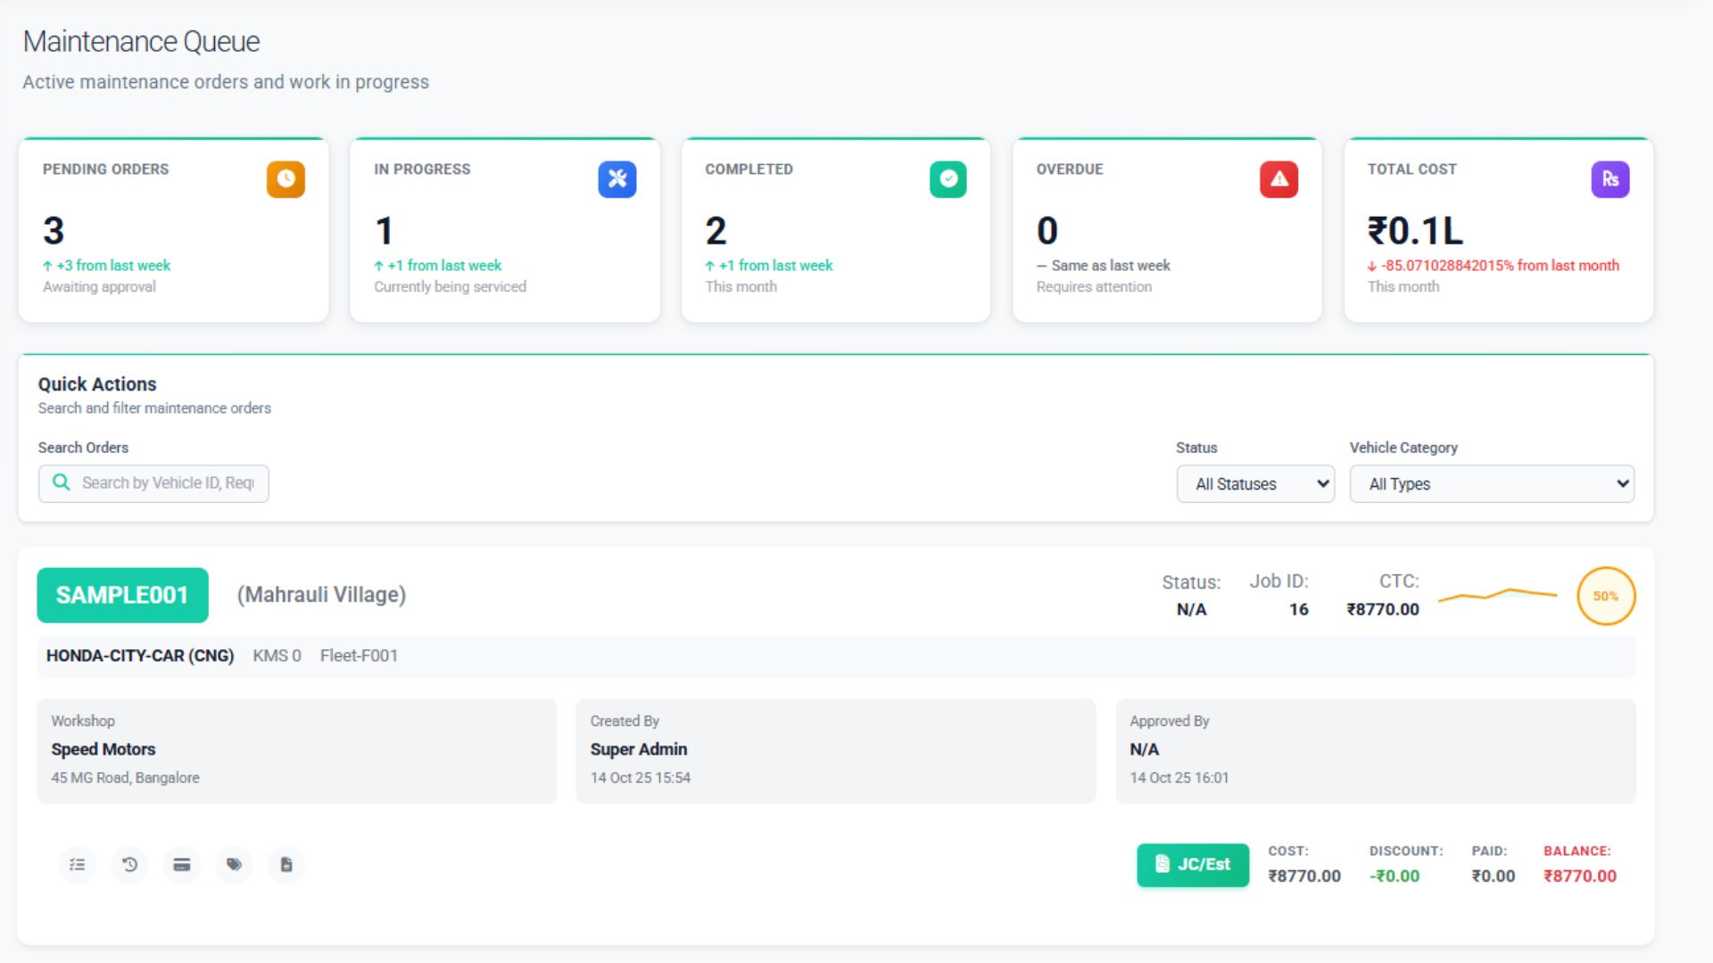Click the red warning icon on Overdue

pos(1279,179)
